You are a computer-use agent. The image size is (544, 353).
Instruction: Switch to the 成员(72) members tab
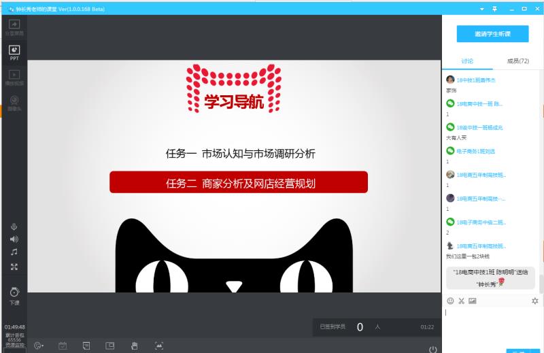(x=517, y=61)
